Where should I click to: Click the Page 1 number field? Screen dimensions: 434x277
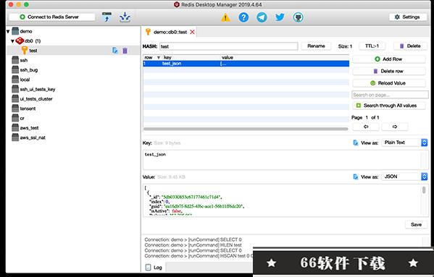[x=367, y=117]
